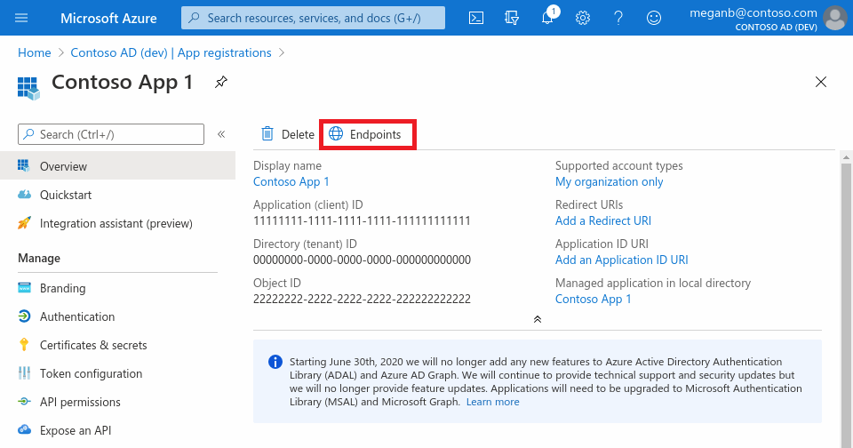Open the feedback smiley icon
This screenshot has width=853, height=448.
[653, 18]
